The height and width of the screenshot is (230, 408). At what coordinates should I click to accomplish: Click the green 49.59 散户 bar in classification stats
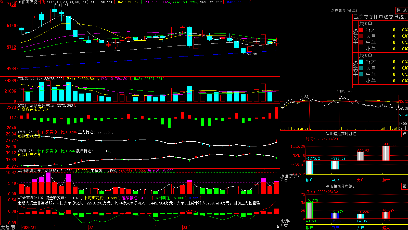point(310,211)
